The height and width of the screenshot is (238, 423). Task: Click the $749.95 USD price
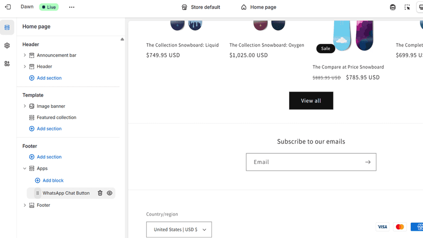(x=163, y=55)
